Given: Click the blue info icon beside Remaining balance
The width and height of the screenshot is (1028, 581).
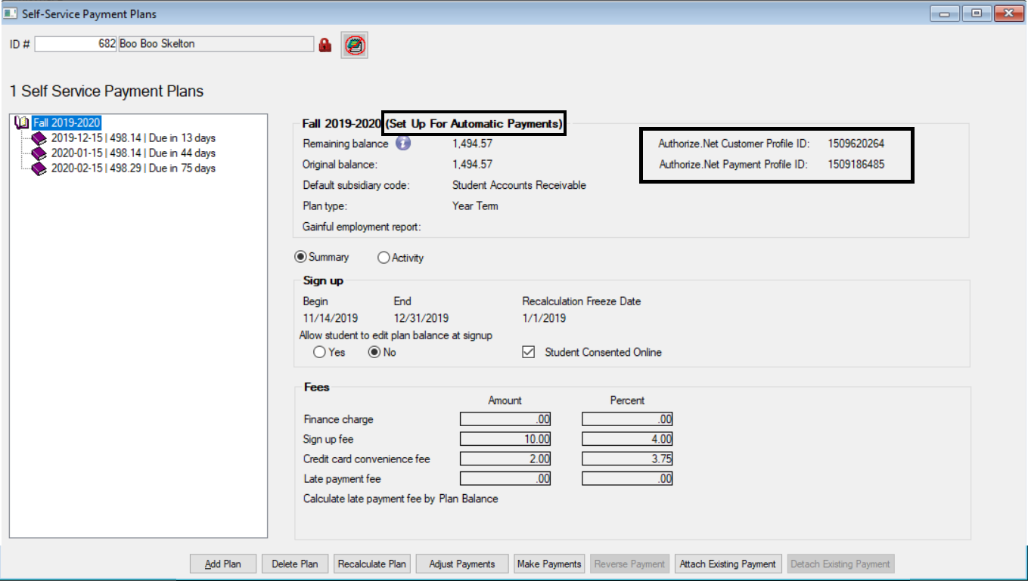Looking at the screenshot, I should (403, 143).
